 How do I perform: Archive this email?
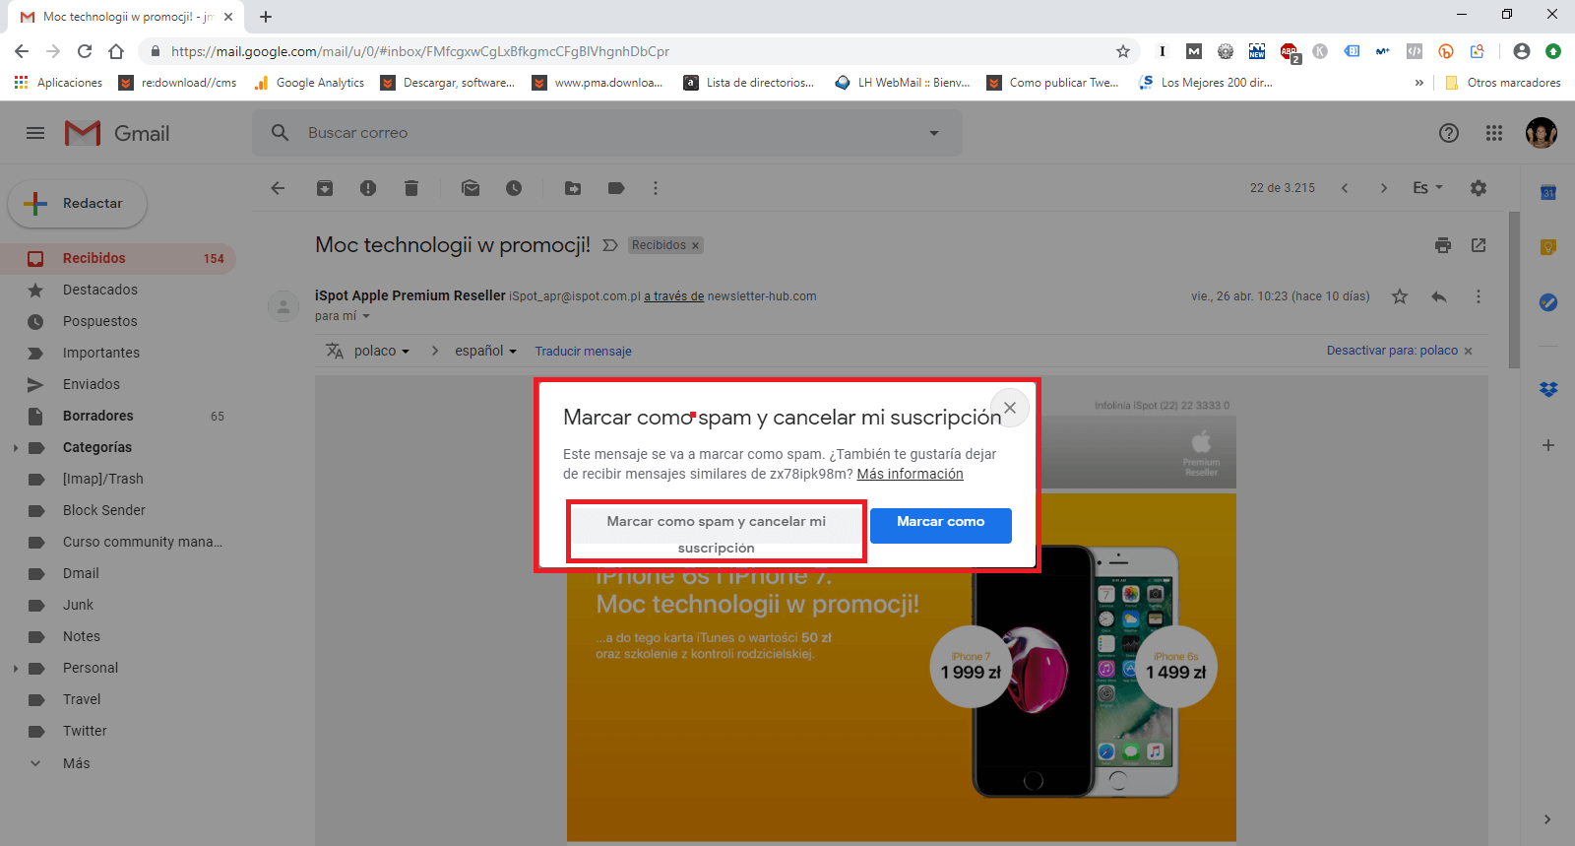pos(325,188)
